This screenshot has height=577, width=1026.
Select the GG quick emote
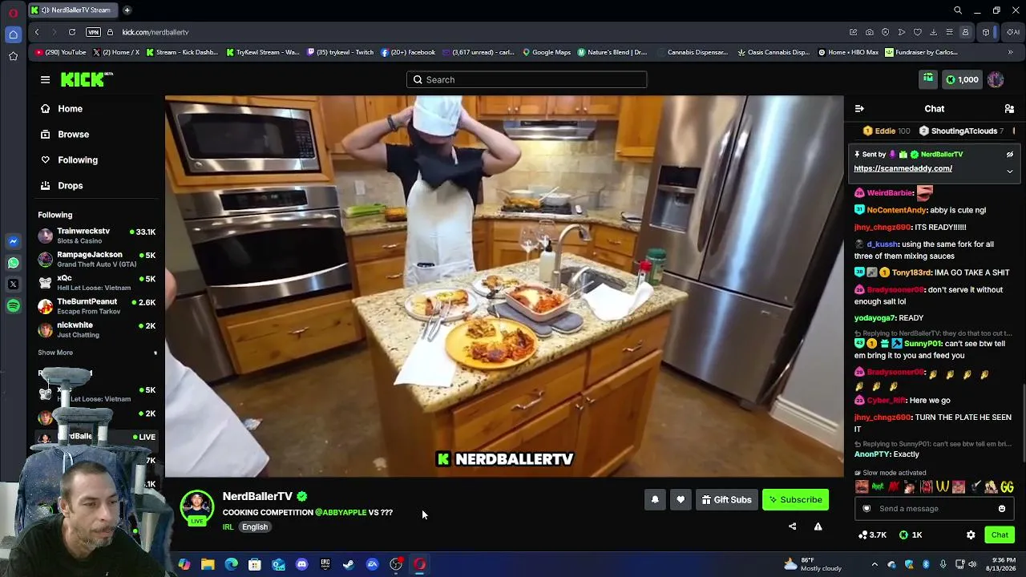[x=1007, y=486]
